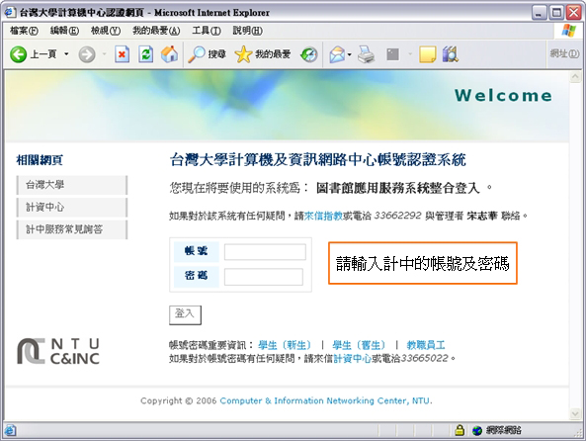The image size is (586, 441).
Task: Go back with the green Back arrow
Action: tap(18, 54)
